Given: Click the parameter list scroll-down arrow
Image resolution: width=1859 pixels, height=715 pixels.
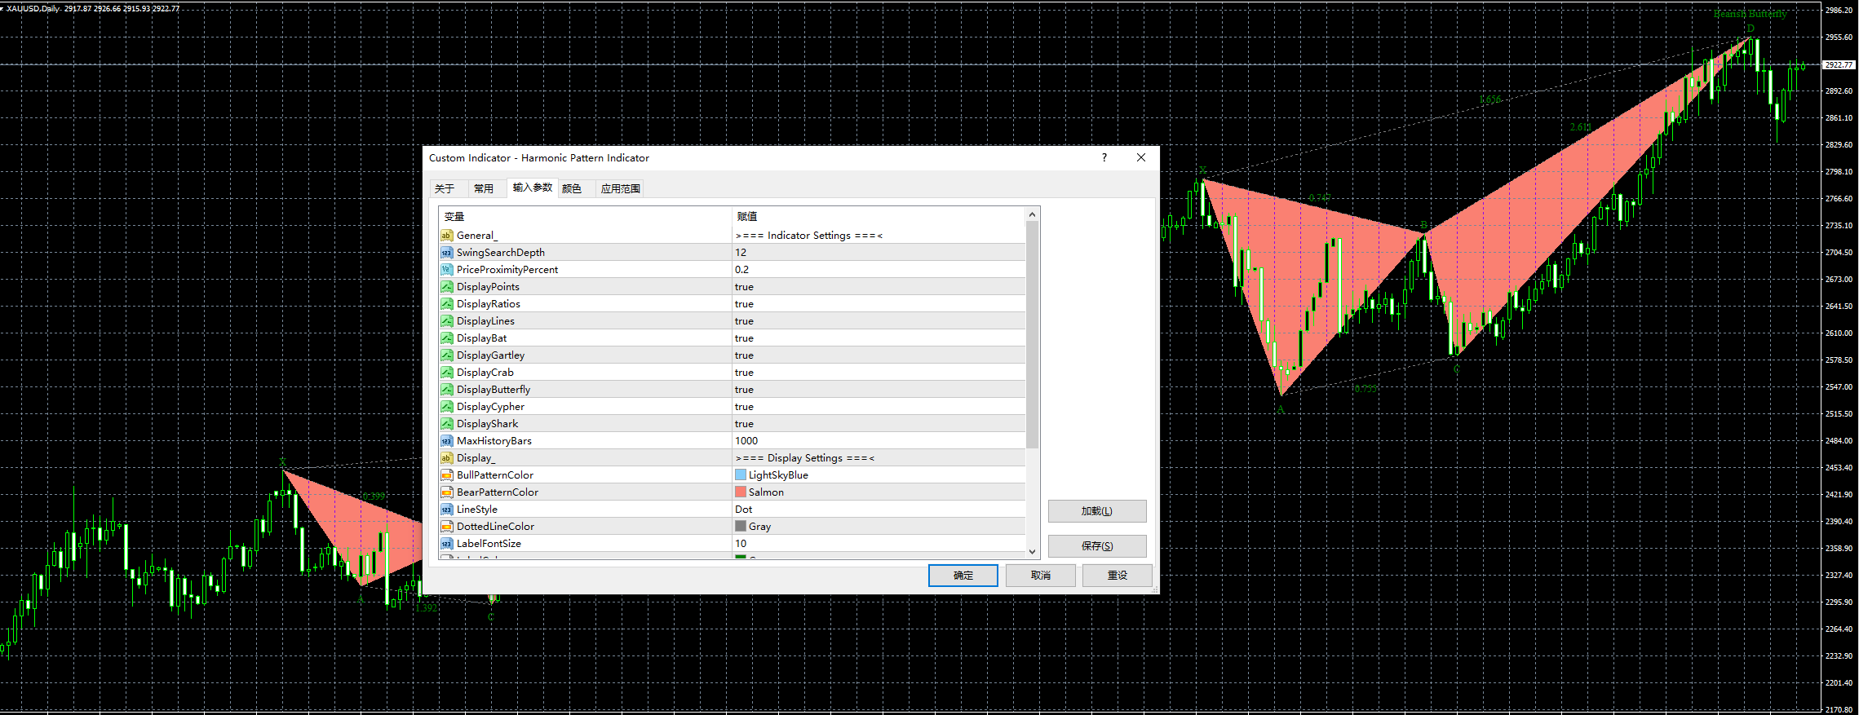Looking at the screenshot, I should 1033,551.
